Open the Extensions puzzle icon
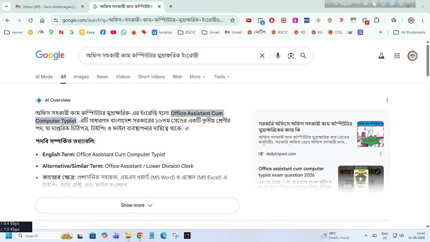Screen dimensions: 430x242 click(x=377, y=20)
